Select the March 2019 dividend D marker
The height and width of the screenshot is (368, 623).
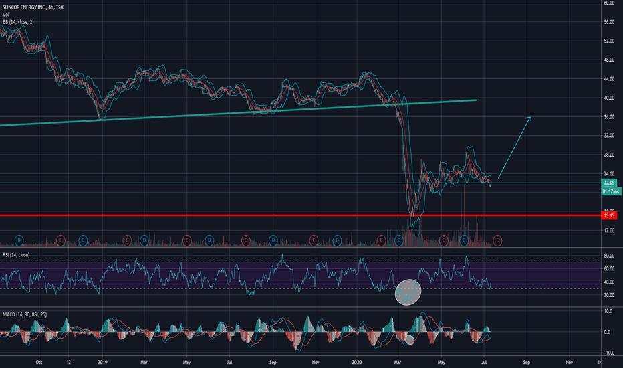pyautogui.click(x=144, y=240)
